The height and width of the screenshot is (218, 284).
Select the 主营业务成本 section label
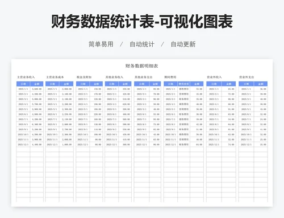(55, 77)
